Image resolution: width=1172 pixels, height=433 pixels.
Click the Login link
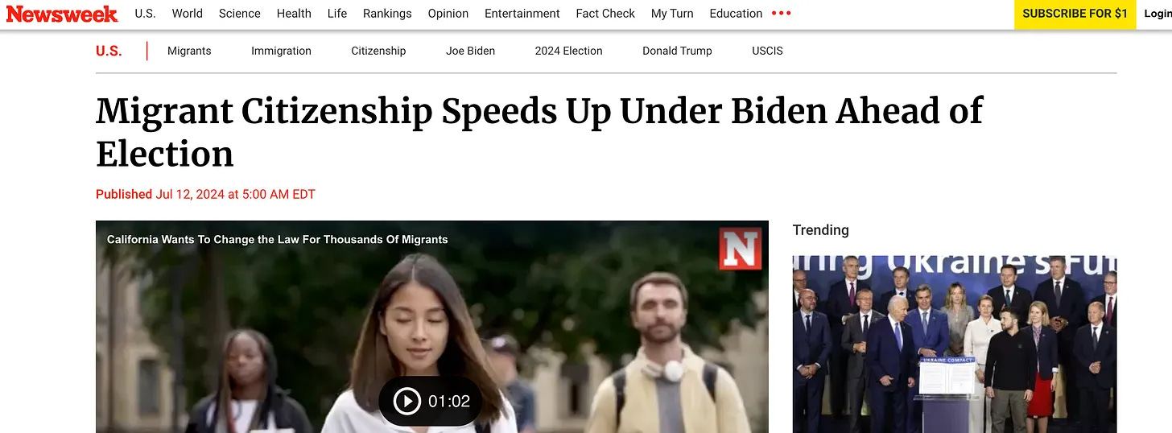[x=1158, y=14]
